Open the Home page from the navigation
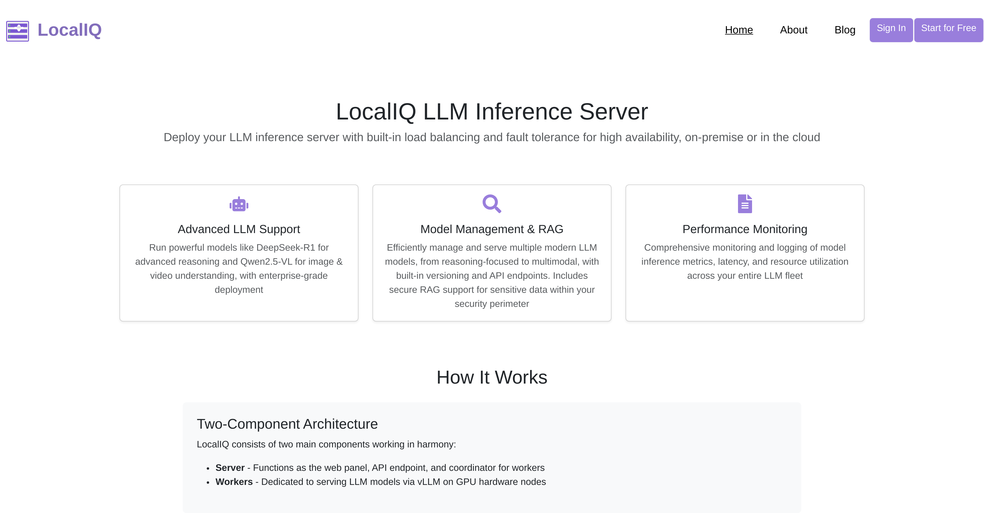Screen dimensions: 984x513 click(738, 30)
